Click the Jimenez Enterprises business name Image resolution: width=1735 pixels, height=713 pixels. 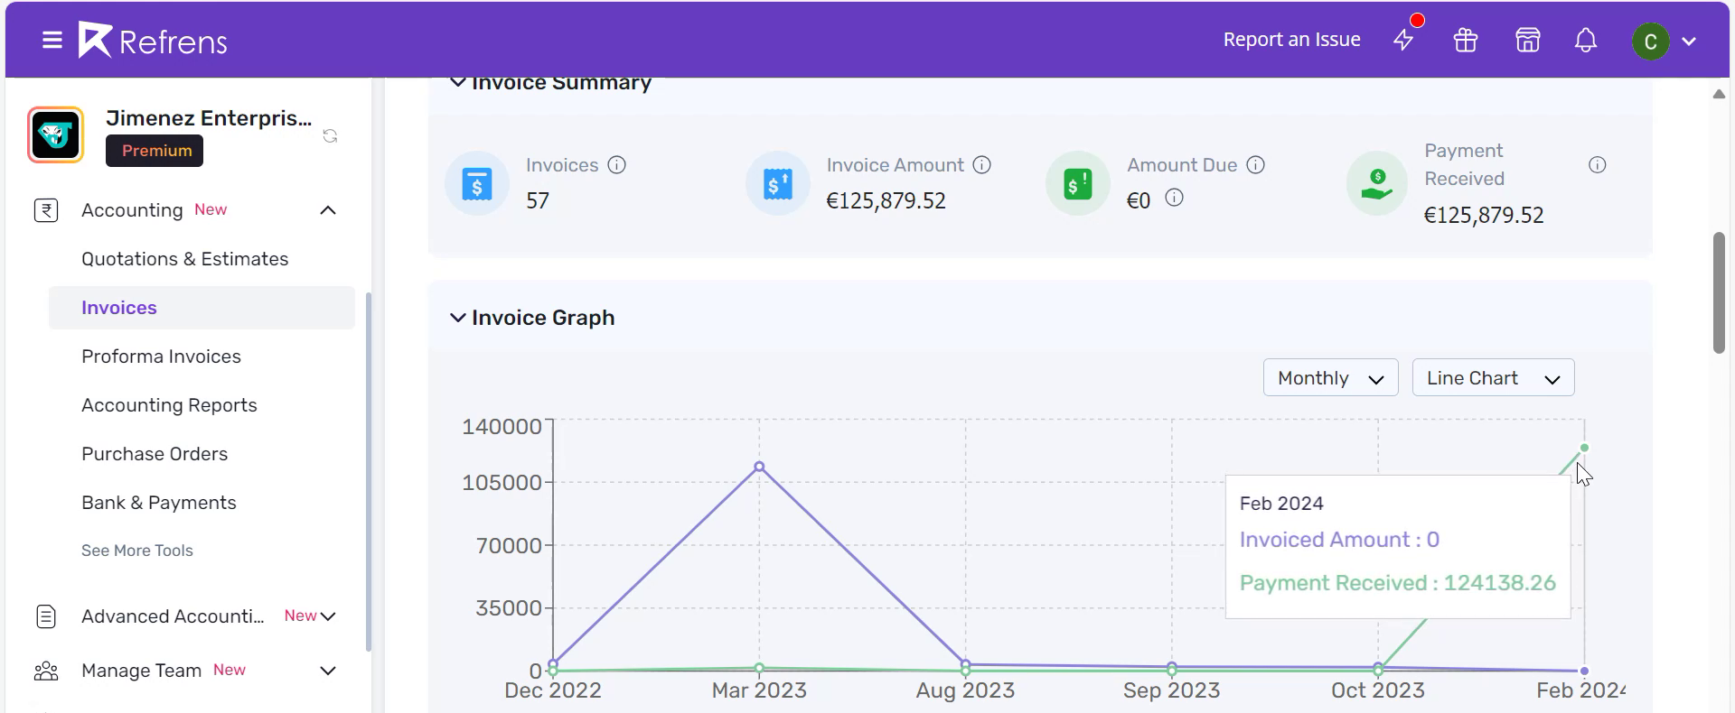click(209, 118)
